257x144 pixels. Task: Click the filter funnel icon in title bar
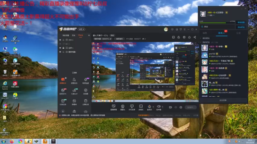coord(181,29)
